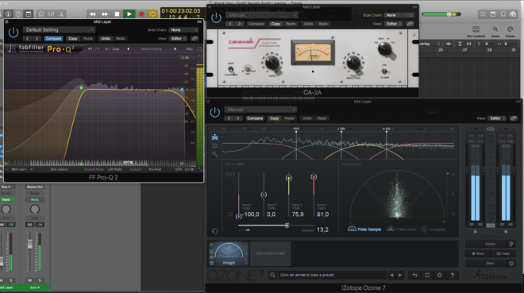
Task: Open the Ozone help question-mark icon
Action: pyautogui.click(x=453, y=276)
